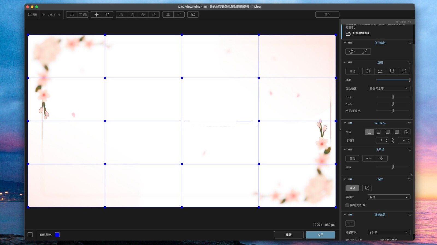Choose the 3x3 ReShape grid preset
Image resolution: width=437 pixels, height=245 pixels.
click(378, 132)
